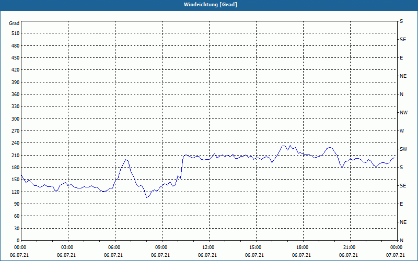Click the '420' y-axis label

(16, 70)
